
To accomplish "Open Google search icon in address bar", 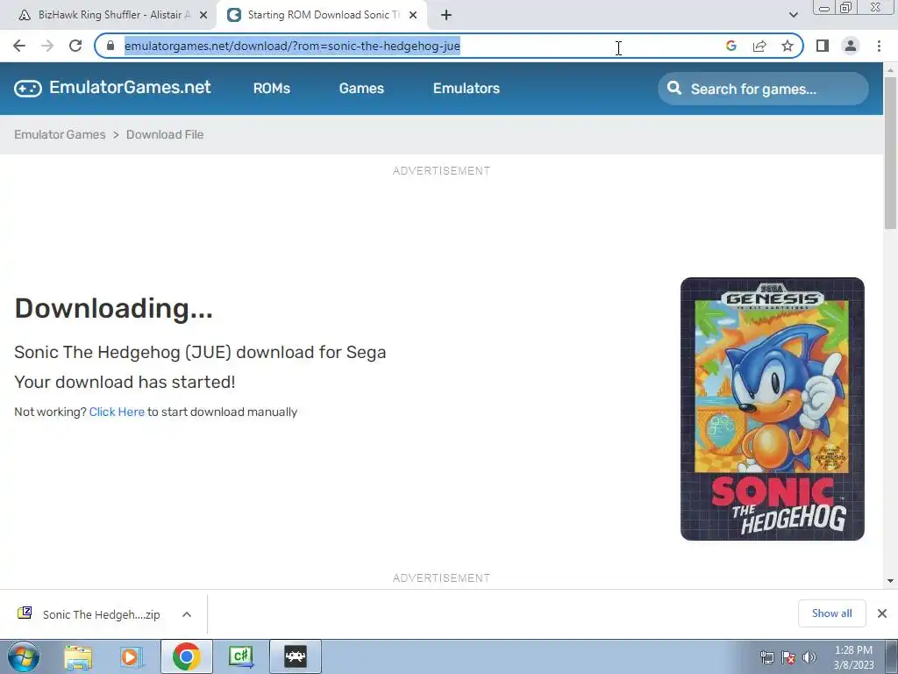I will [x=731, y=46].
